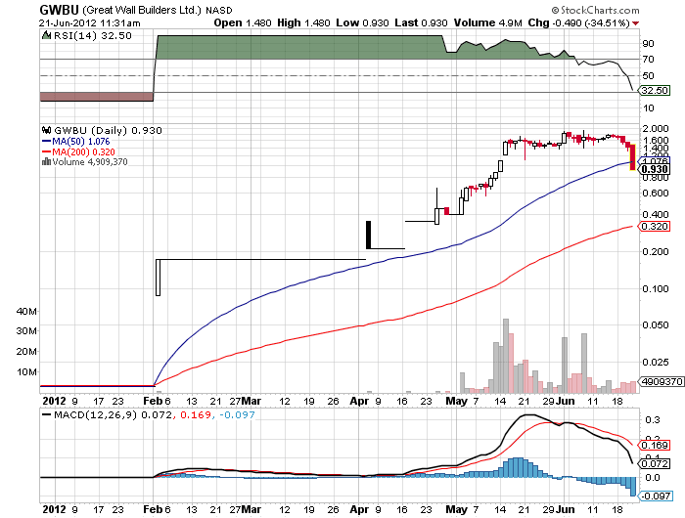Click the 10M volume scale label
This screenshot has height=518, width=685.
click(26, 371)
